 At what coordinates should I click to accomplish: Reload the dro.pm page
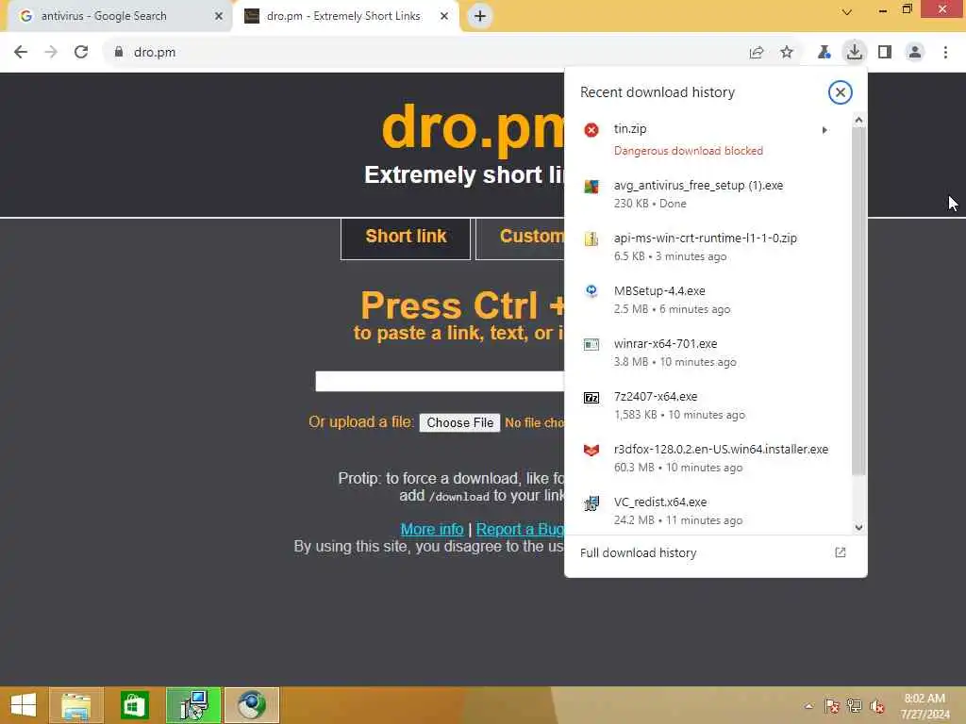[x=81, y=53]
